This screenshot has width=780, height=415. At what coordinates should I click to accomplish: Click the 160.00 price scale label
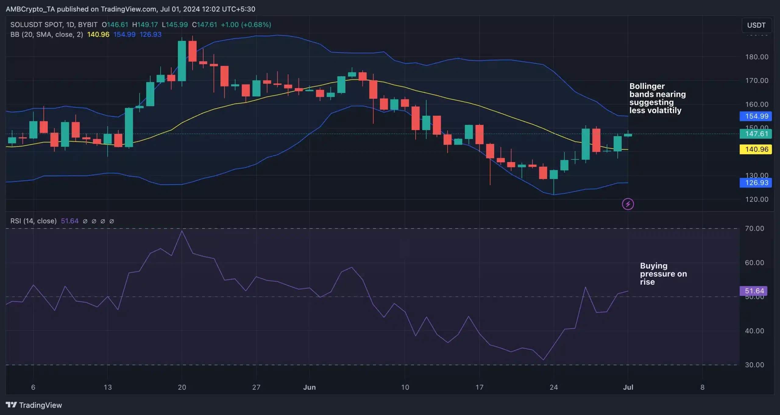click(757, 105)
